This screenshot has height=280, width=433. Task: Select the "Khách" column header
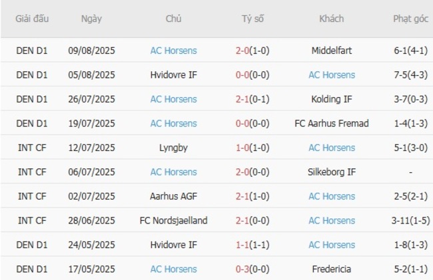(332, 19)
